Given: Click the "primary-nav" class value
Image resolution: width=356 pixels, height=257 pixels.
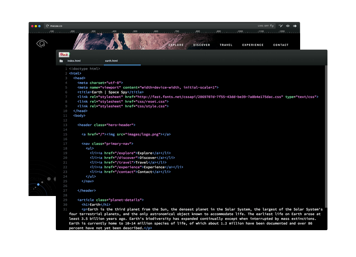Looking at the screenshot, I should pos(118,144).
